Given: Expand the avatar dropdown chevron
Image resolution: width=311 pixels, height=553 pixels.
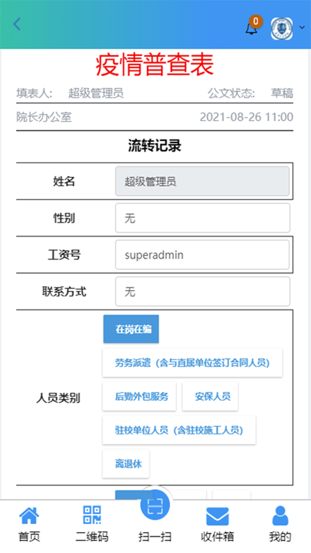Looking at the screenshot, I should tap(301, 27).
